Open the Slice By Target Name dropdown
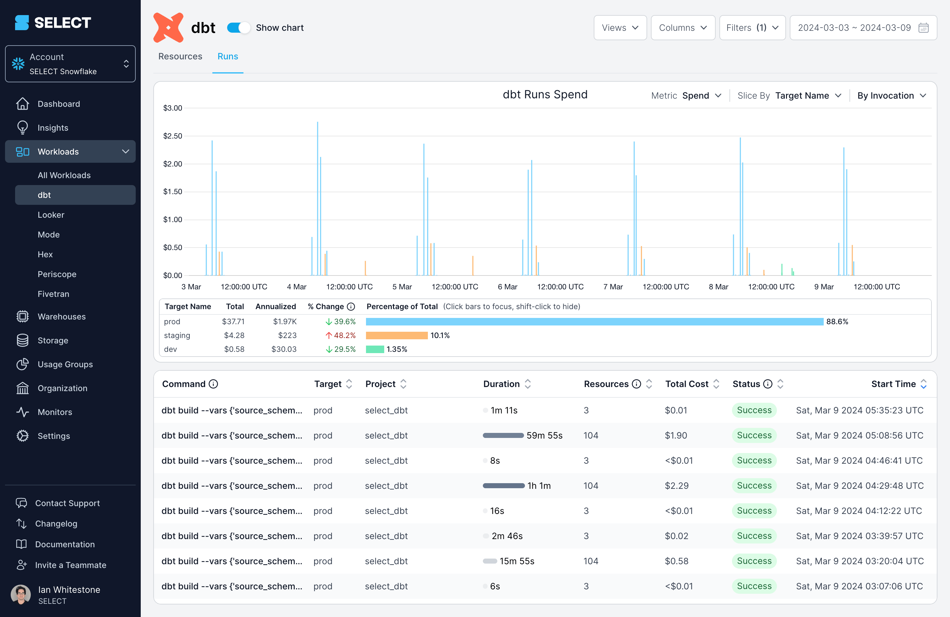Image resolution: width=950 pixels, height=617 pixels. tap(808, 96)
